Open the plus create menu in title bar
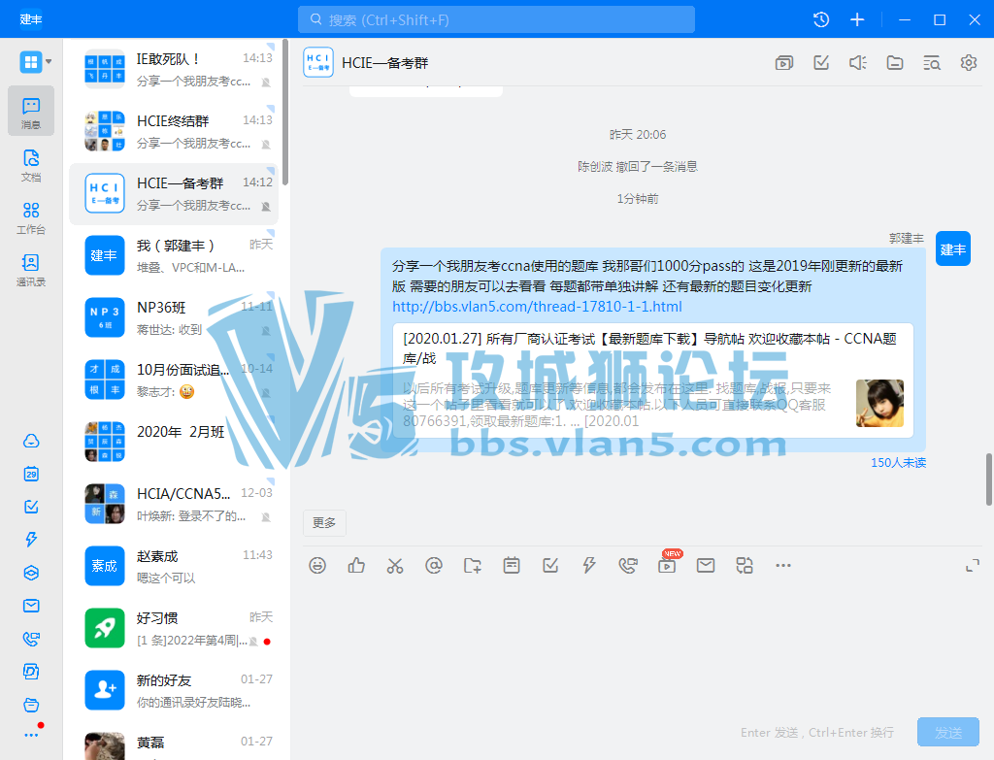This screenshot has width=994, height=760. 857,19
